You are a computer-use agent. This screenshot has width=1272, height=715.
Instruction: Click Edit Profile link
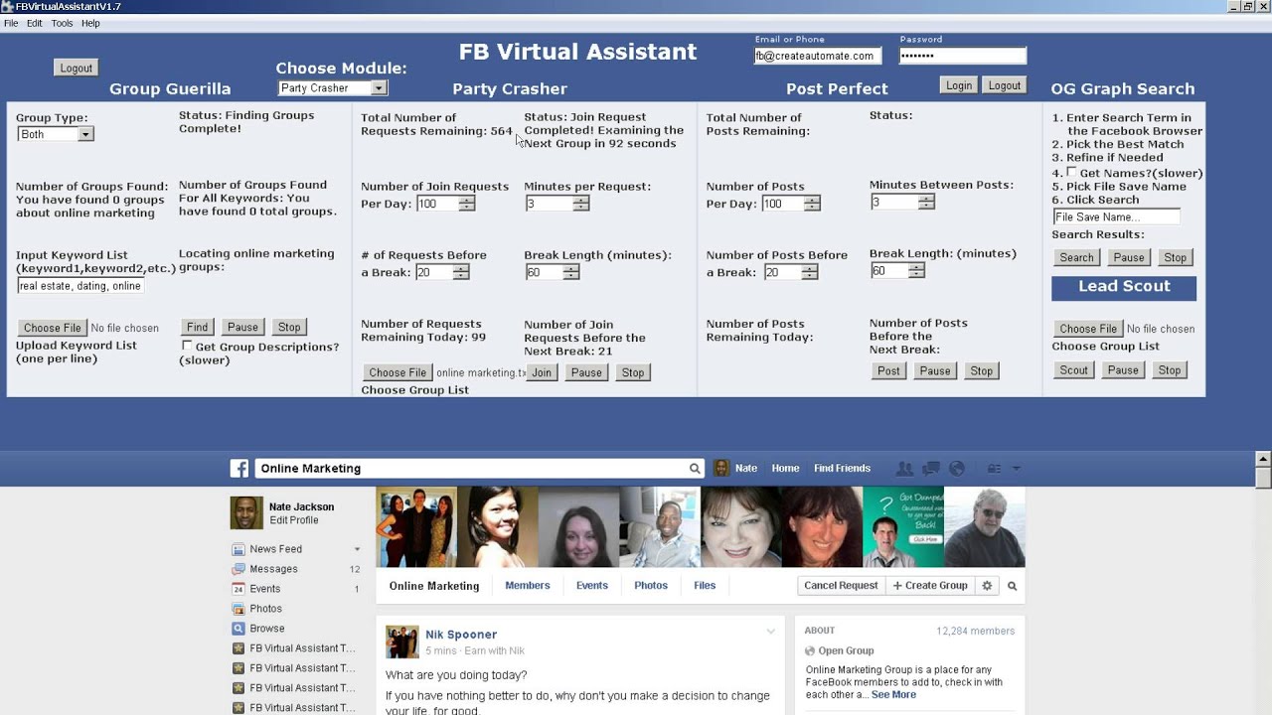(x=294, y=520)
